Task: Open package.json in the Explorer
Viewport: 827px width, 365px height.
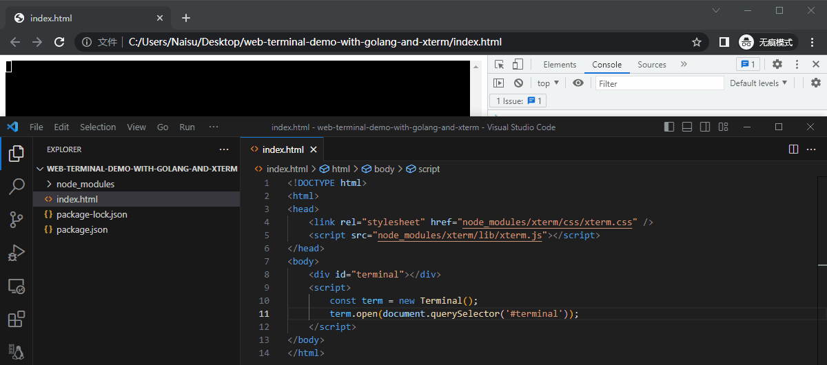Action: coord(136,229)
